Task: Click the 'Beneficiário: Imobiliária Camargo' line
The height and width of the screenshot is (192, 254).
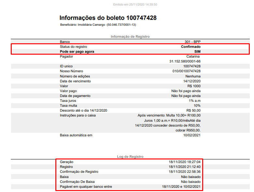Action: pyautogui.click(x=98, y=25)
